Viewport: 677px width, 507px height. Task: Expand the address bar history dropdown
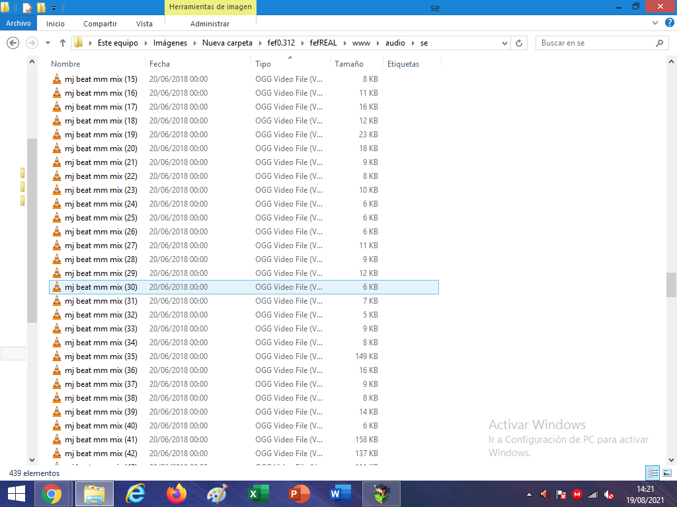[x=504, y=43]
